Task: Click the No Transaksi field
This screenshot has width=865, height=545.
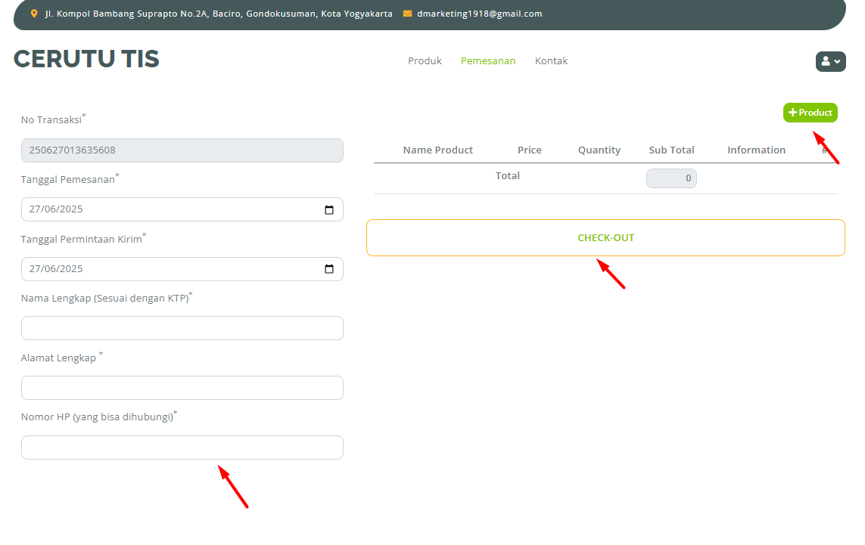Action: (x=182, y=150)
